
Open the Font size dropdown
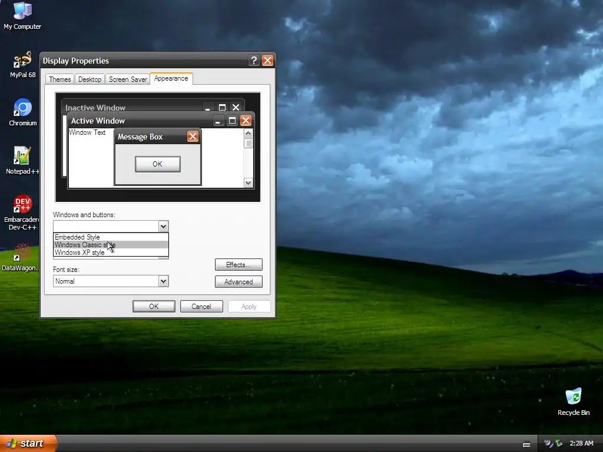163,281
